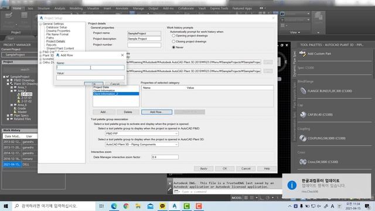Click Delete category button
The height and width of the screenshot is (211, 375).
[128, 112]
